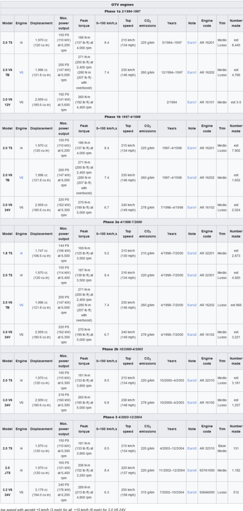This screenshot has width=243, height=511.
Task: Open the V6 link in Phase 1a 2.0 V6 TB row
Action: (x=21, y=72)
